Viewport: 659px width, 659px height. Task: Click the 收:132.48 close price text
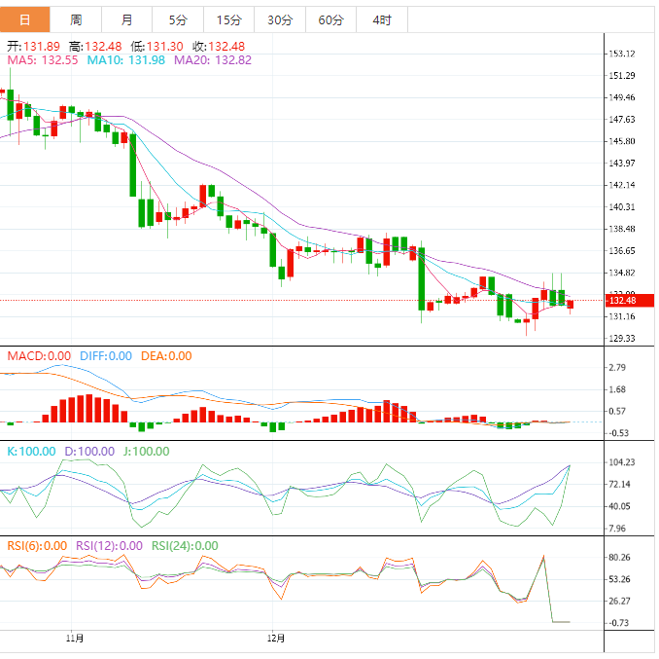point(219,47)
